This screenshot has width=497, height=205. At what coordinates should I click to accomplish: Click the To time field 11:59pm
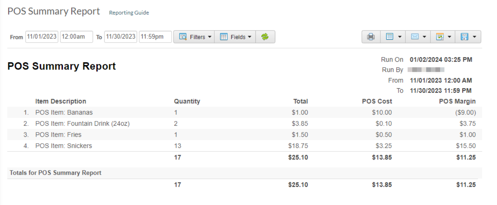[155, 37]
